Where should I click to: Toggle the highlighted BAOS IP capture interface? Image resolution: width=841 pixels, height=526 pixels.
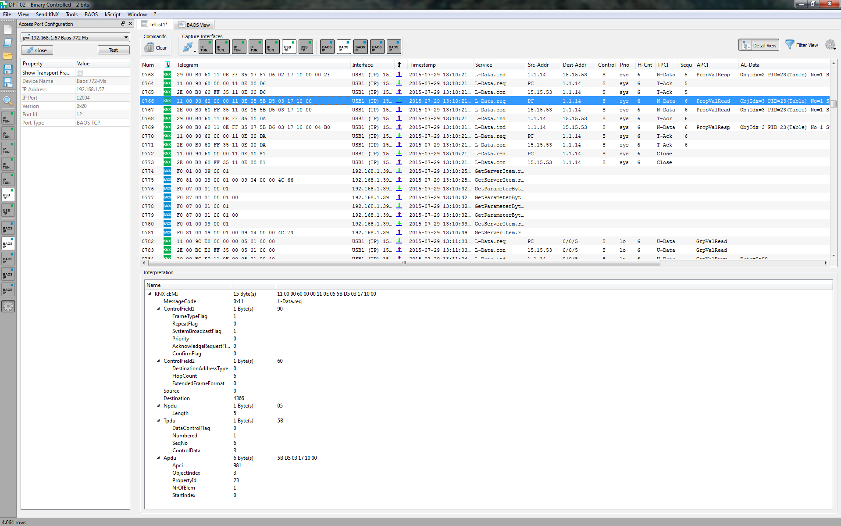(344, 47)
